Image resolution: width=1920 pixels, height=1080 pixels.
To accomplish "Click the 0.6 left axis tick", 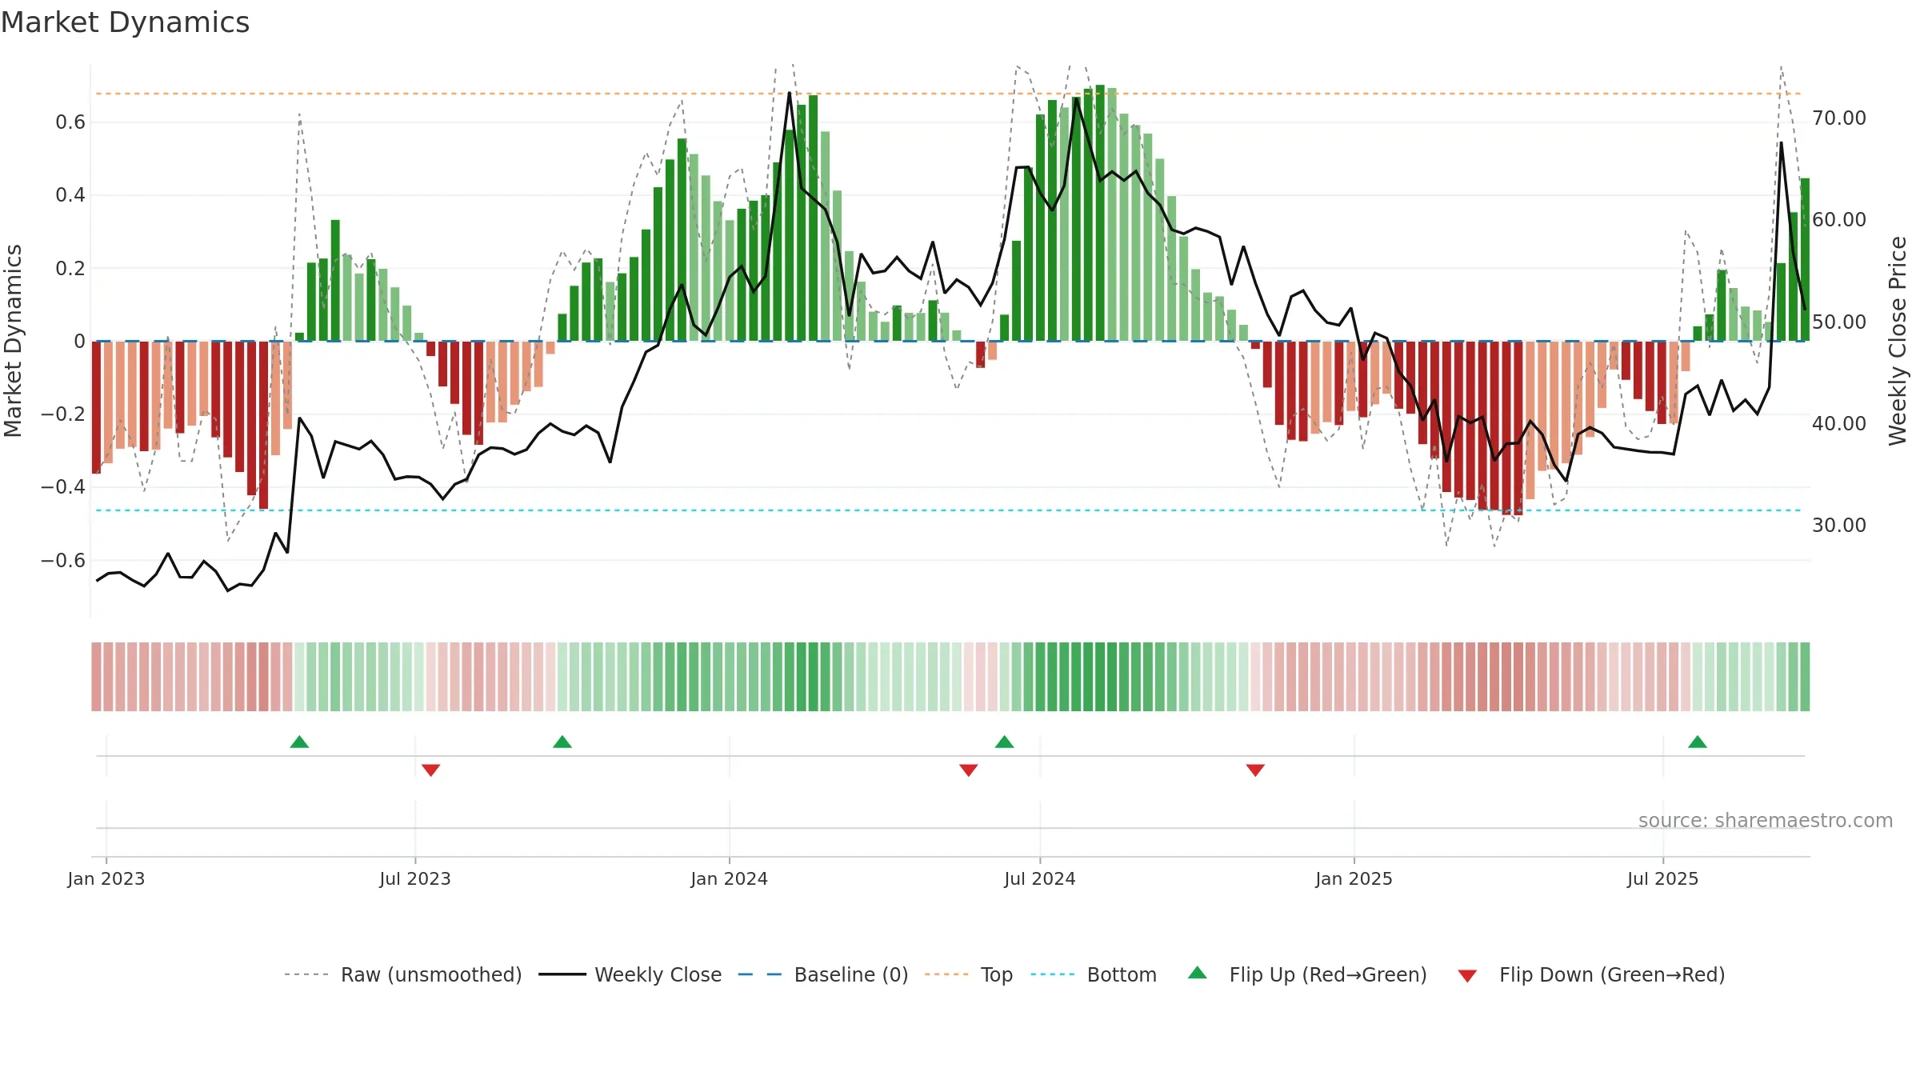I will [x=70, y=122].
